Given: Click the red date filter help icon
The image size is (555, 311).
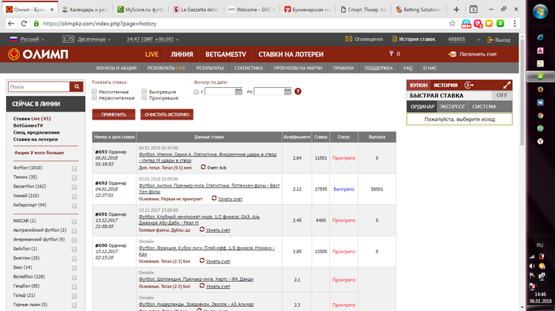Looking at the screenshot, I should point(298,92).
